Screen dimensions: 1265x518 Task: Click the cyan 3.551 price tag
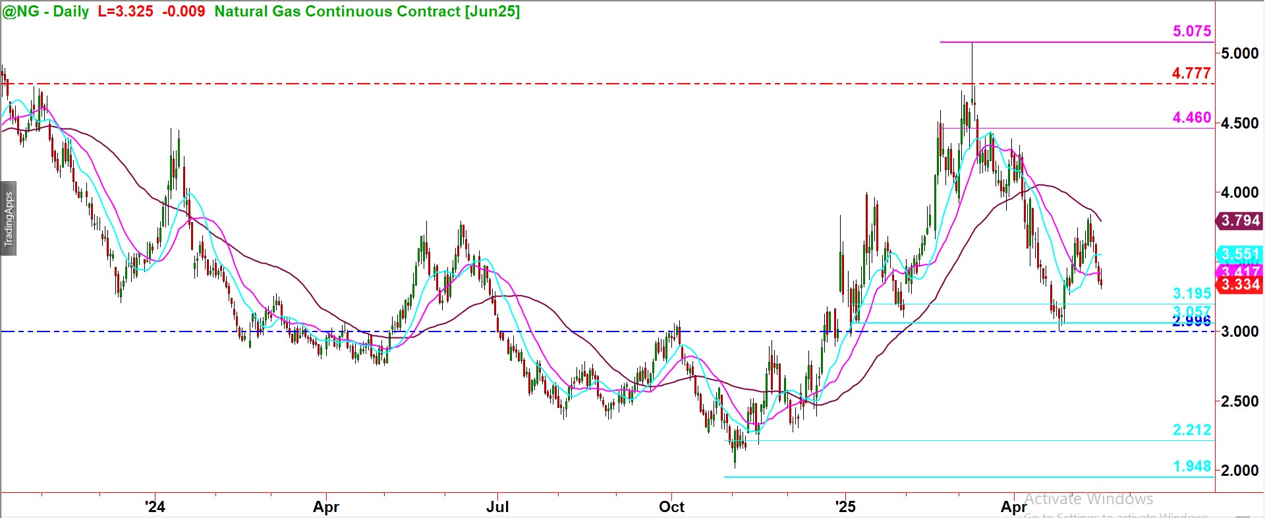coord(1240,254)
